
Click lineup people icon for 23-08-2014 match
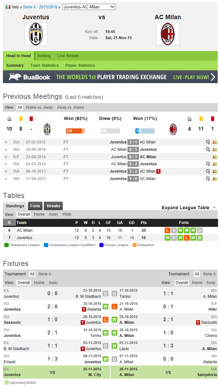(x=215, y=157)
